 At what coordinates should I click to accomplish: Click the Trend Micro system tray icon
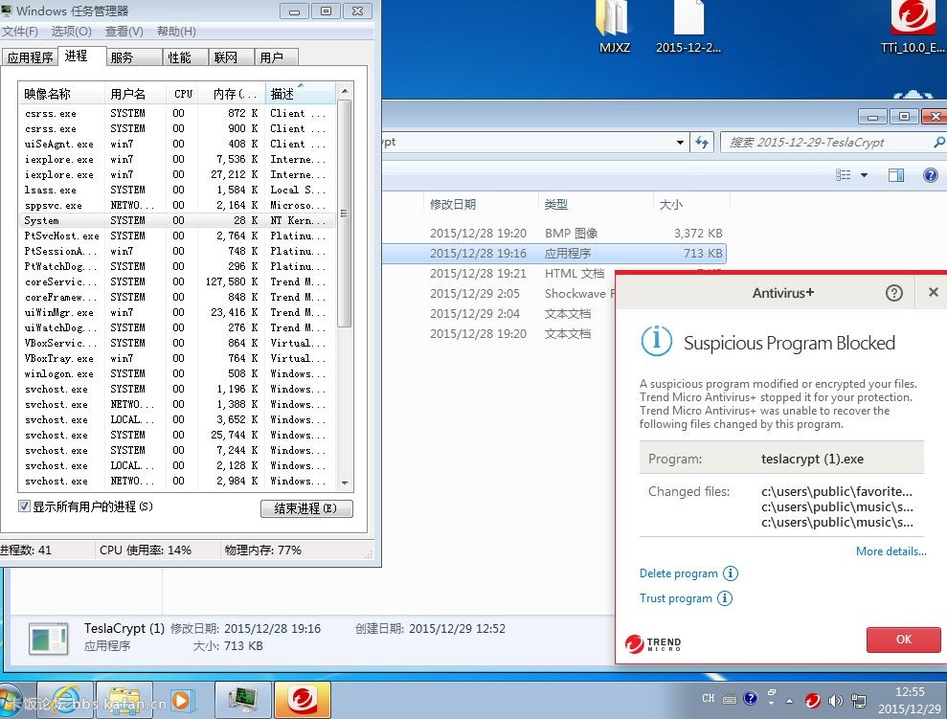click(x=812, y=700)
